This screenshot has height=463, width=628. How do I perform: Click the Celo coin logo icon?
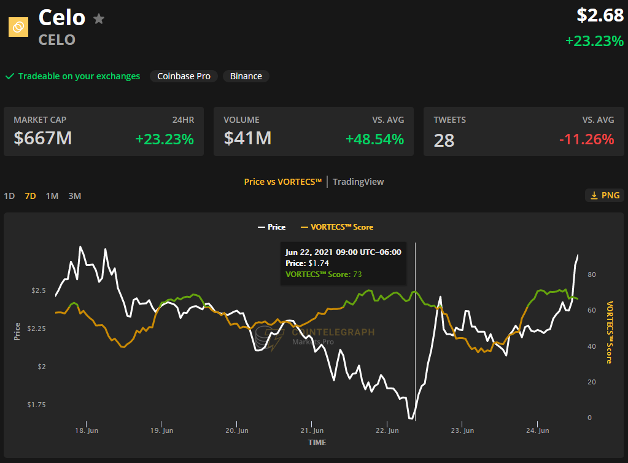(x=18, y=27)
